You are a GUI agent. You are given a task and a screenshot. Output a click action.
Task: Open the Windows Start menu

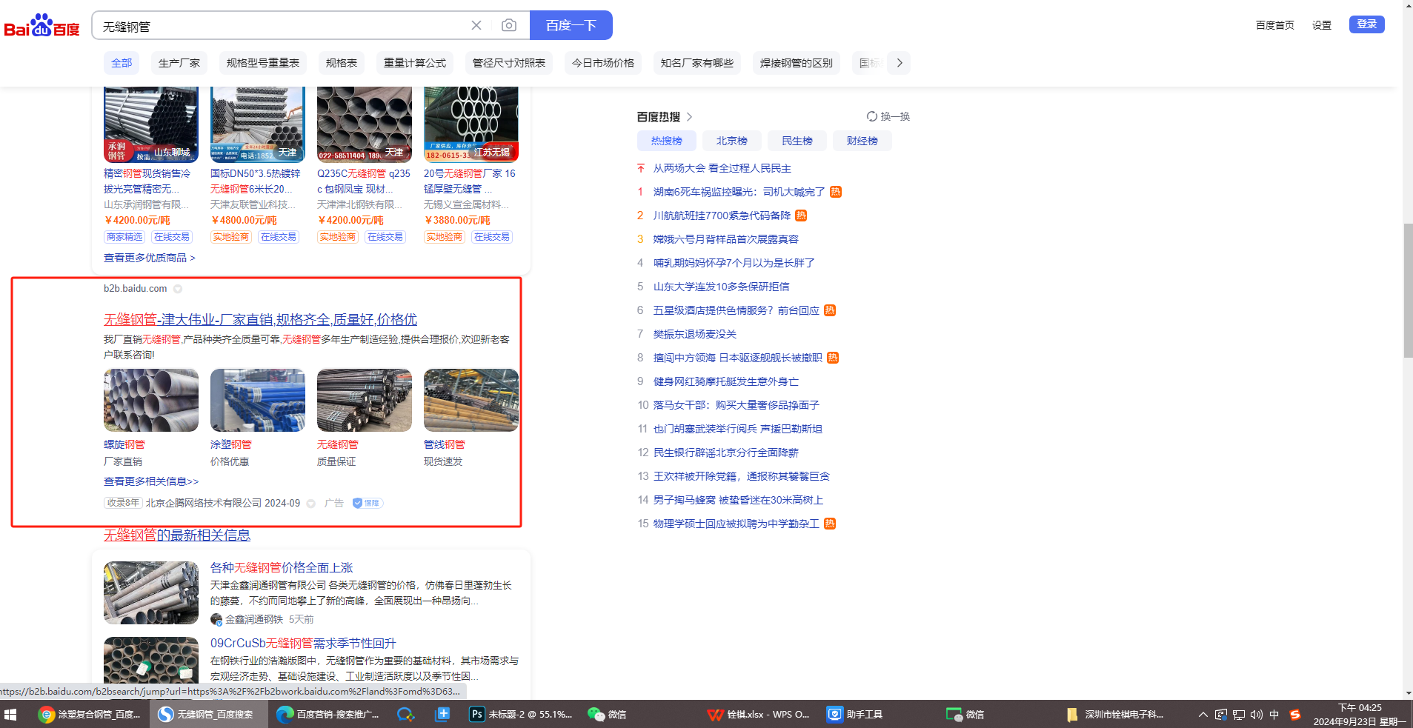point(10,714)
